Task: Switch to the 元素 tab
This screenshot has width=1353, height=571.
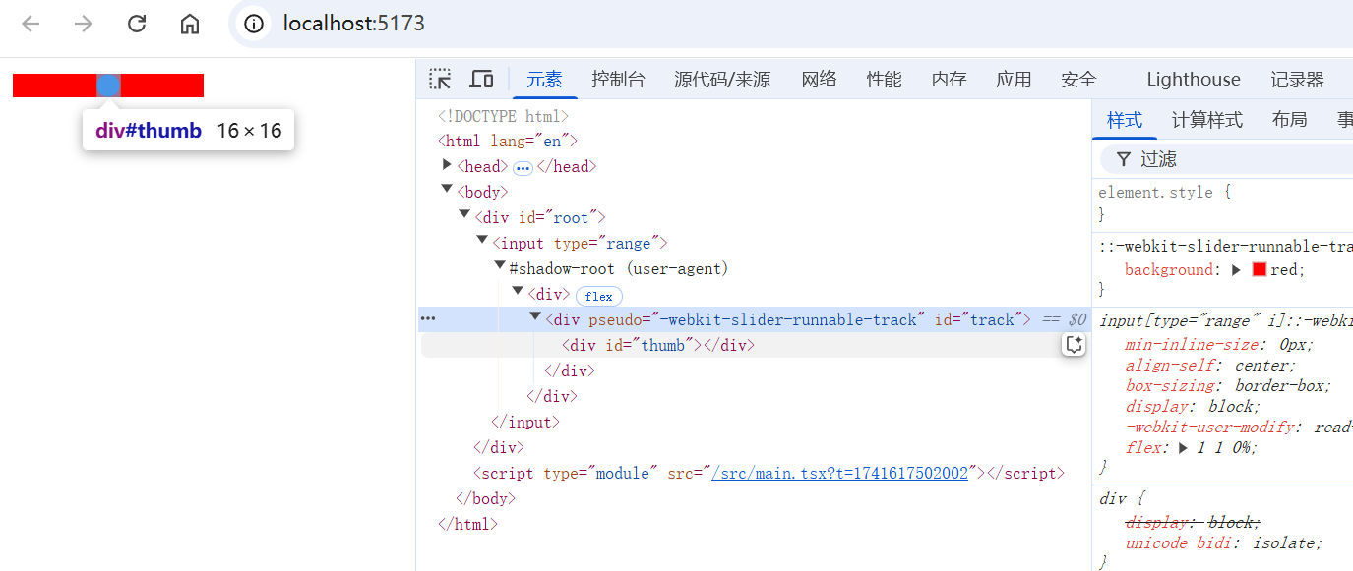Action: tap(544, 80)
